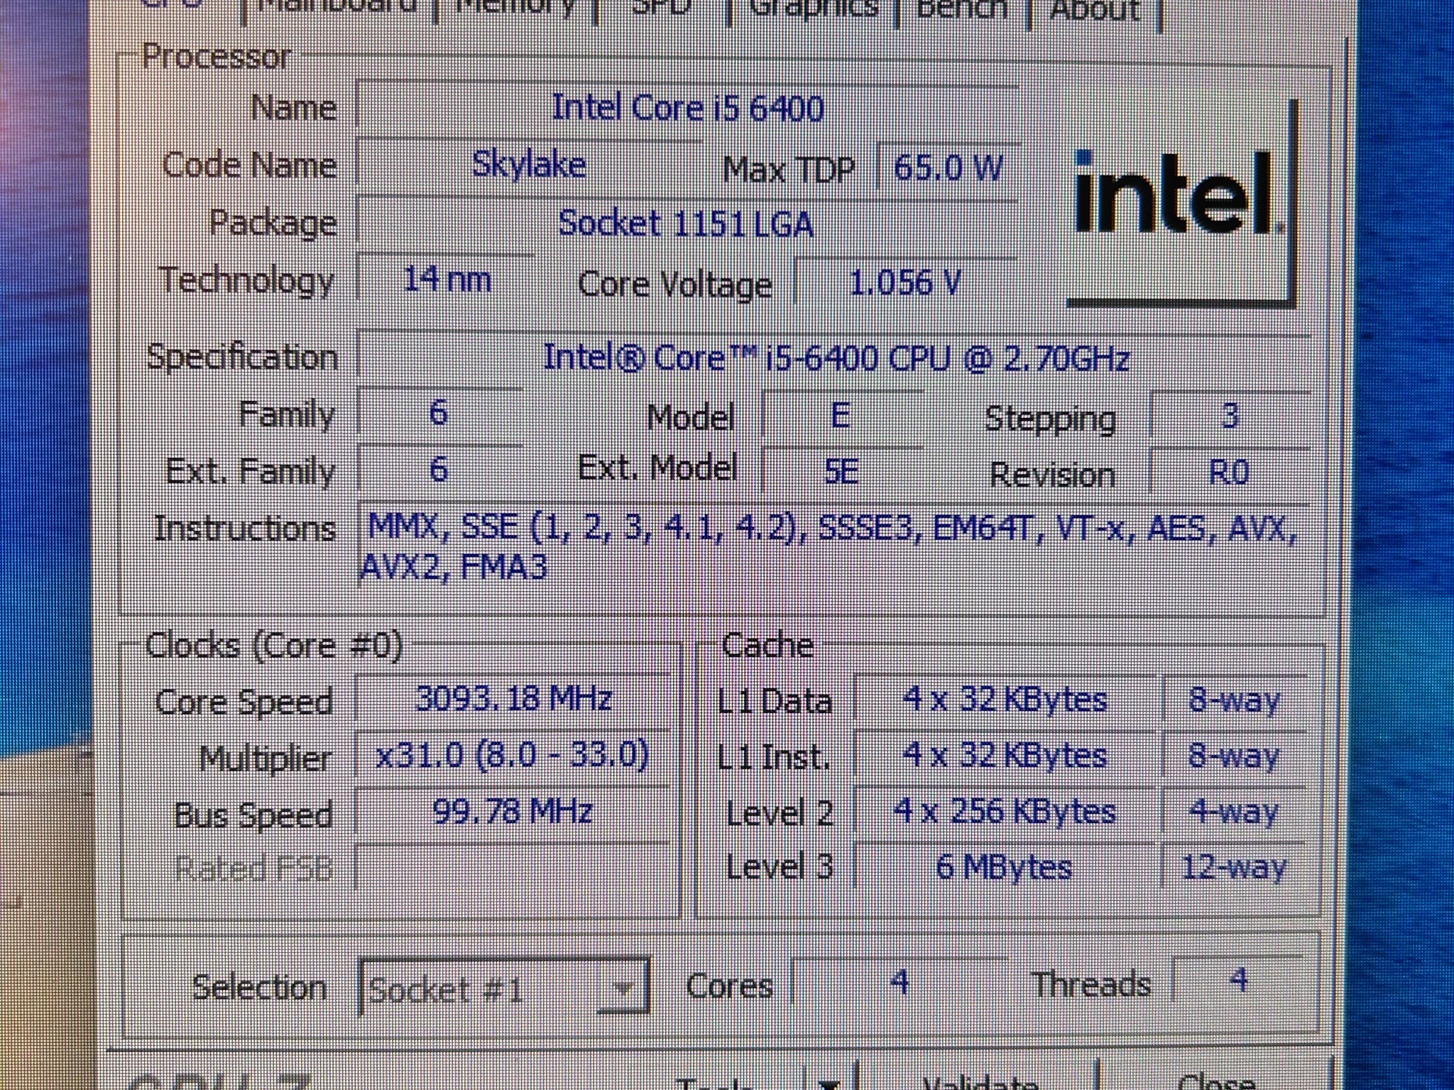Click the 'Name' field label

pyautogui.click(x=293, y=109)
